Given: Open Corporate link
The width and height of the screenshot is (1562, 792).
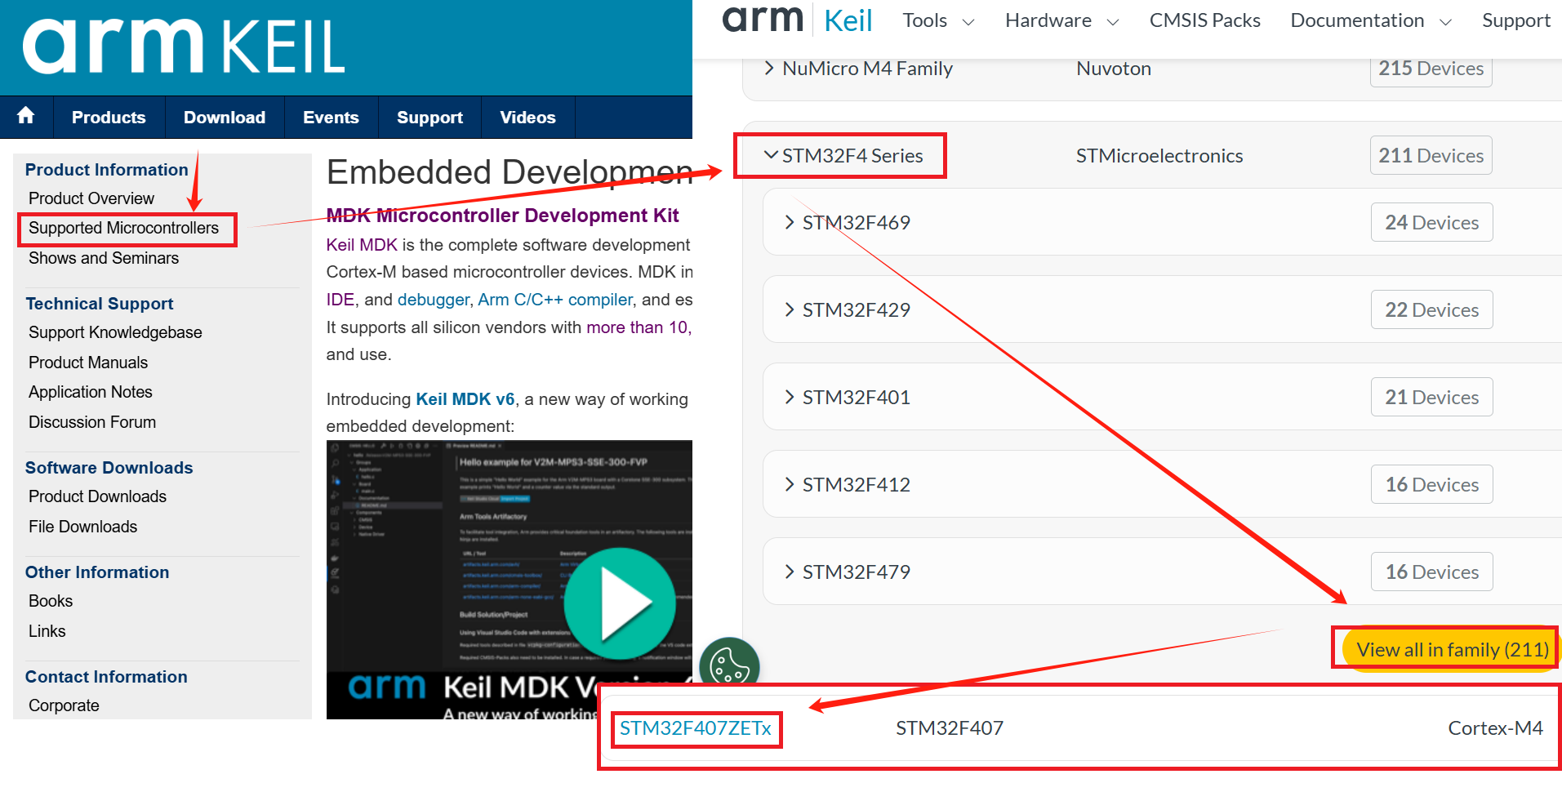Looking at the screenshot, I should [64, 705].
